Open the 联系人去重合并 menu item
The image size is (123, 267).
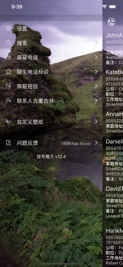pos(51,101)
